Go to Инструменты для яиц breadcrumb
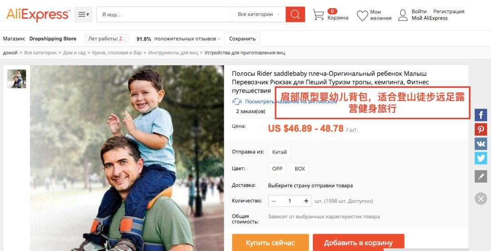491x251 pixels. coord(173,53)
